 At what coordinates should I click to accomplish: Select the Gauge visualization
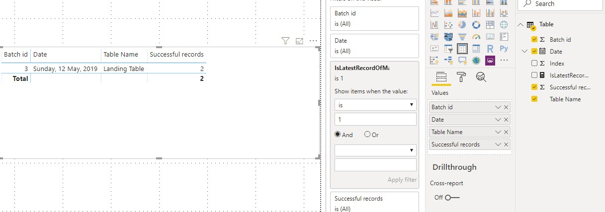[476, 37]
